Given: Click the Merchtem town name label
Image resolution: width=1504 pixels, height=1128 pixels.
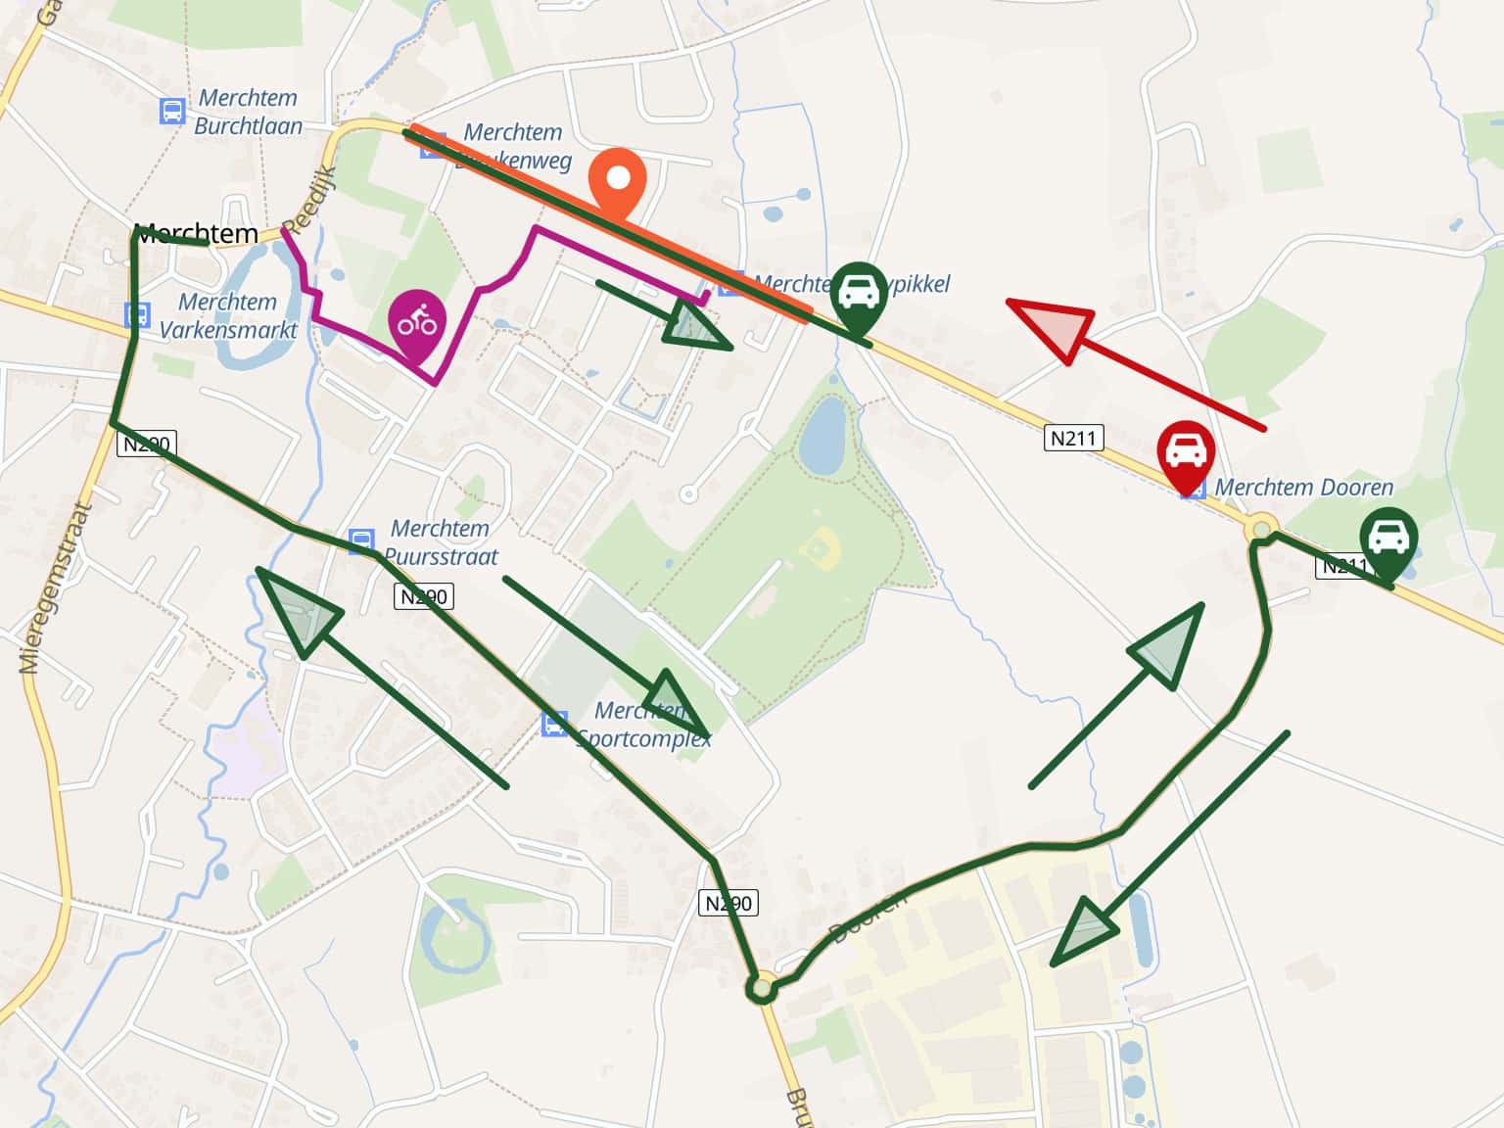Looking at the screenshot, I should tap(196, 234).
